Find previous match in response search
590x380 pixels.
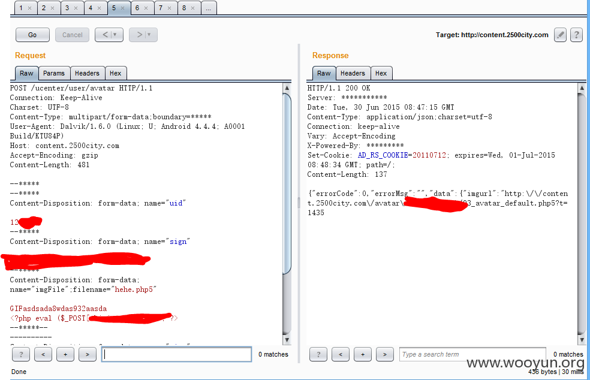pos(341,354)
